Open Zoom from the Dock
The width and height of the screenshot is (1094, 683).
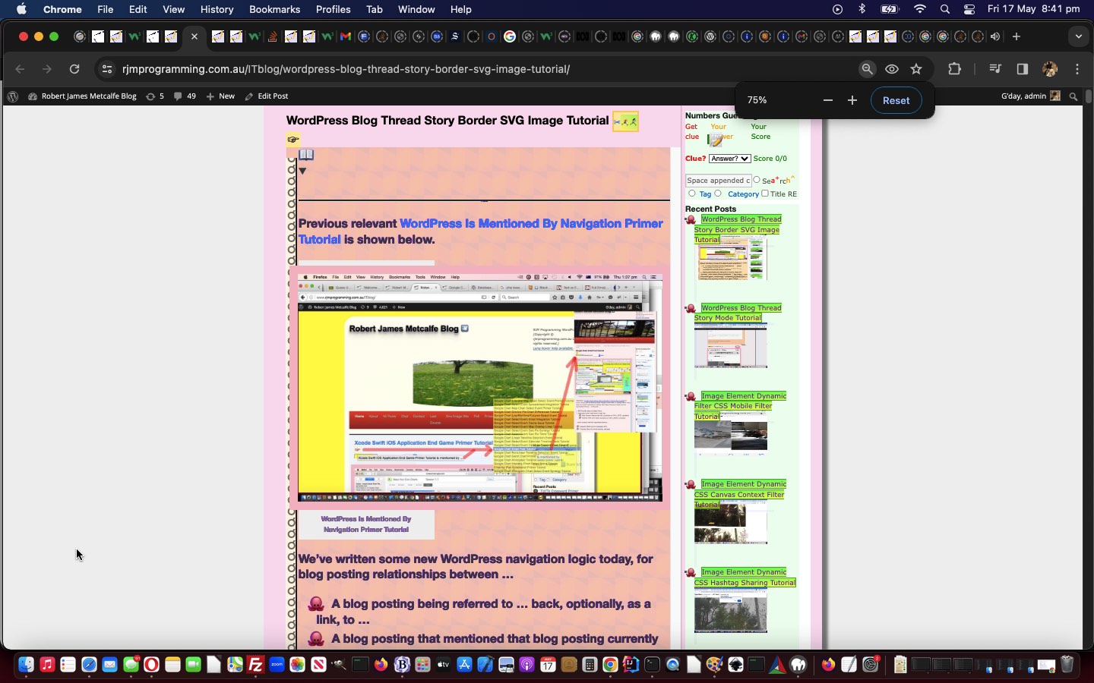click(277, 665)
